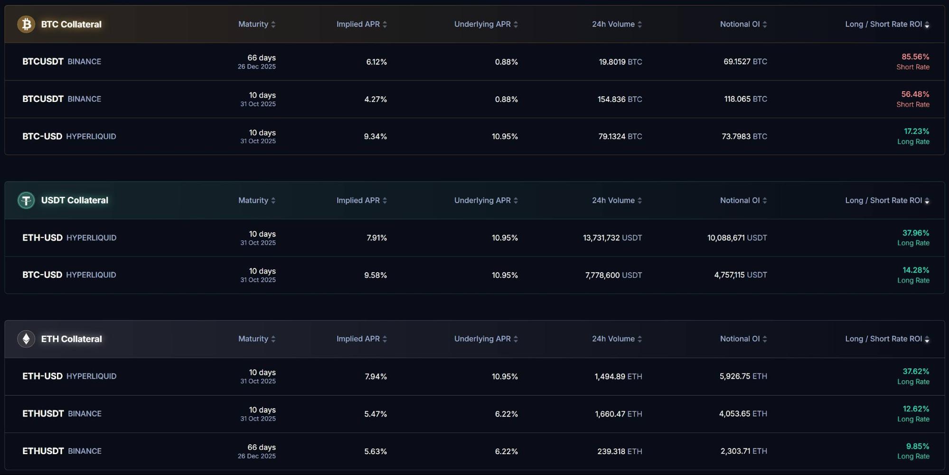Select the 85.56% Short Rate ROI value
This screenshot has width=949, height=475.
[915, 57]
